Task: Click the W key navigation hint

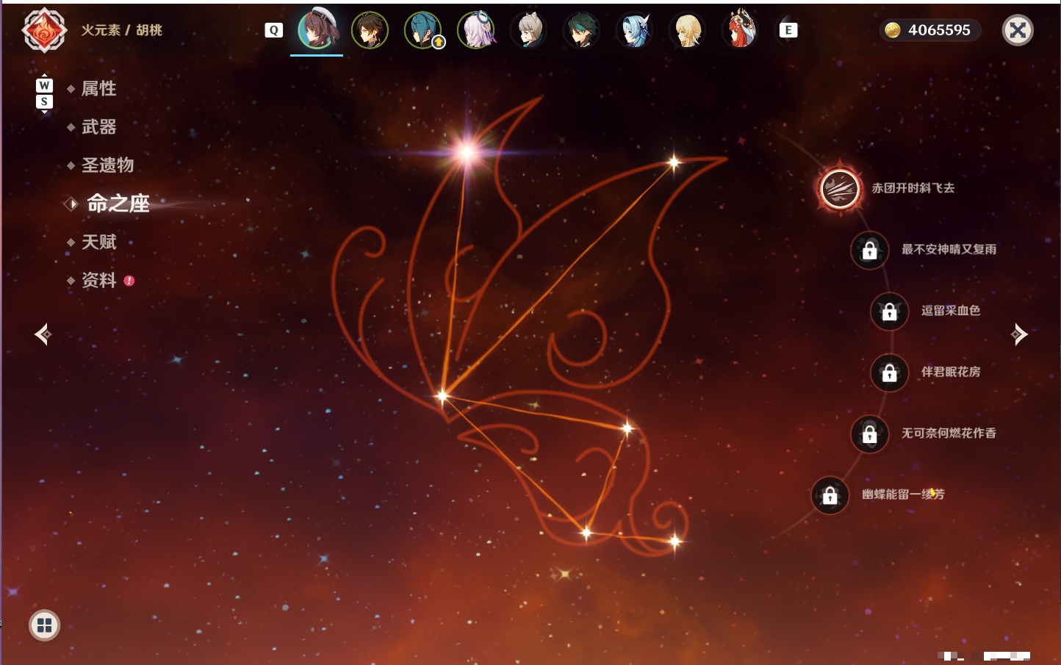Action: click(x=44, y=85)
